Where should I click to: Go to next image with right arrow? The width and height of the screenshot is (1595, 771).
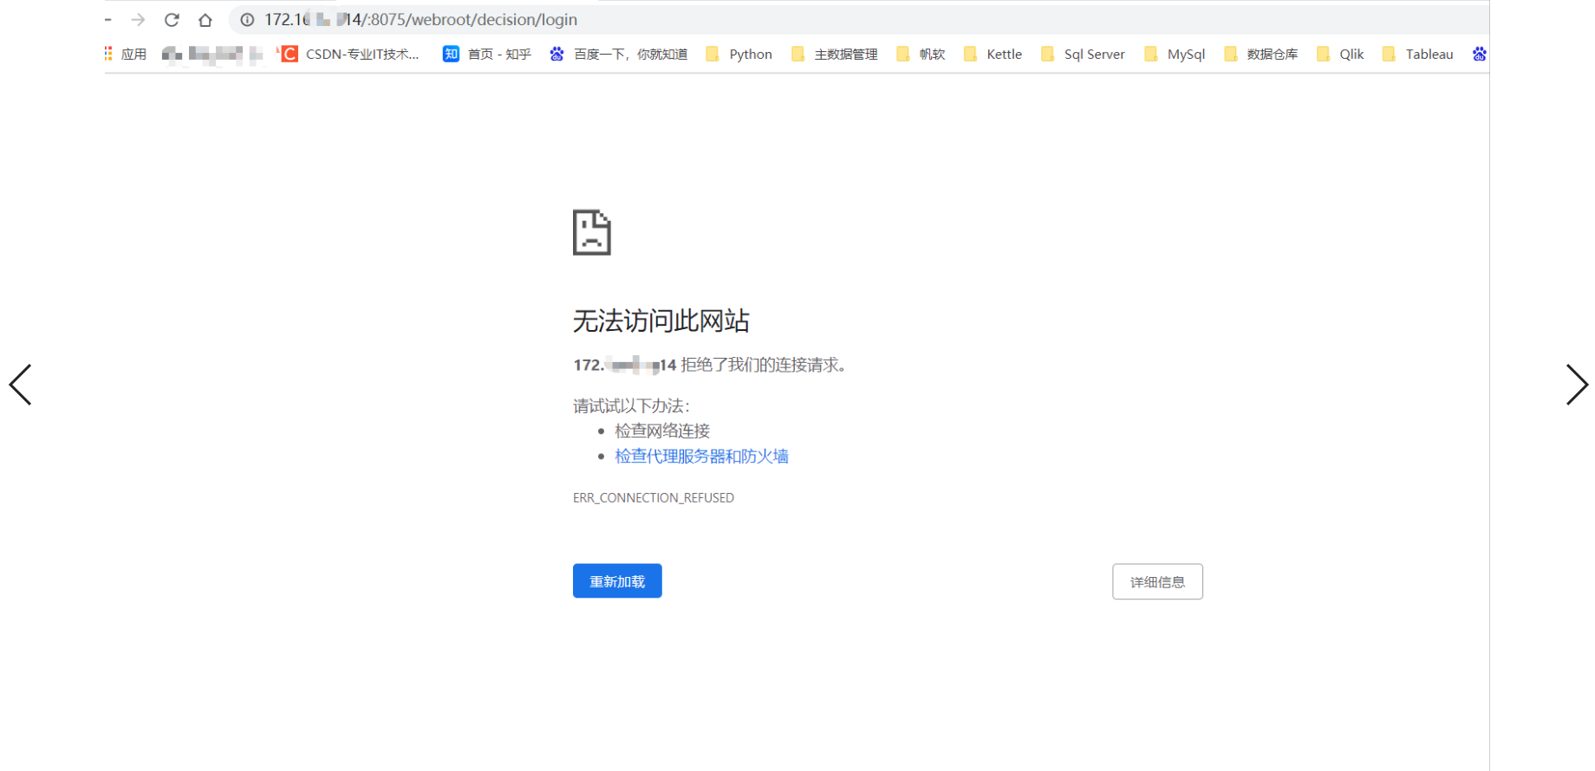1577,385
